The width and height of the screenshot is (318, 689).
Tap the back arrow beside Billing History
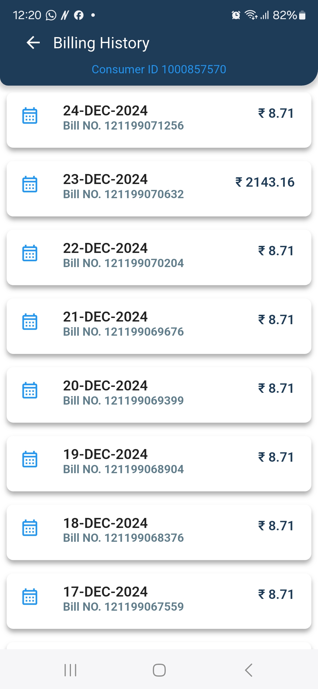(33, 43)
